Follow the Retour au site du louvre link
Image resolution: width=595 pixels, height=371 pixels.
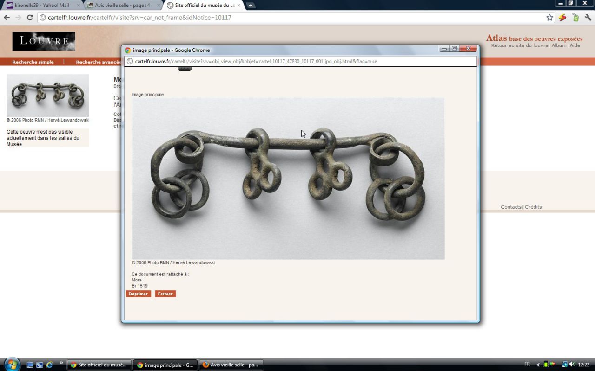[x=520, y=45]
